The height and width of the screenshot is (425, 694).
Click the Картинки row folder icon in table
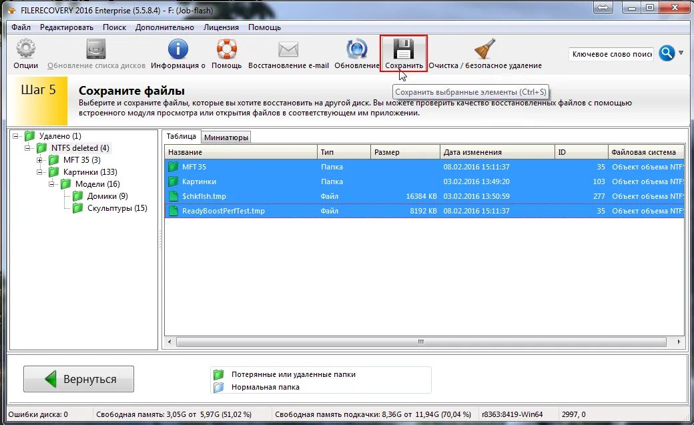point(173,181)
